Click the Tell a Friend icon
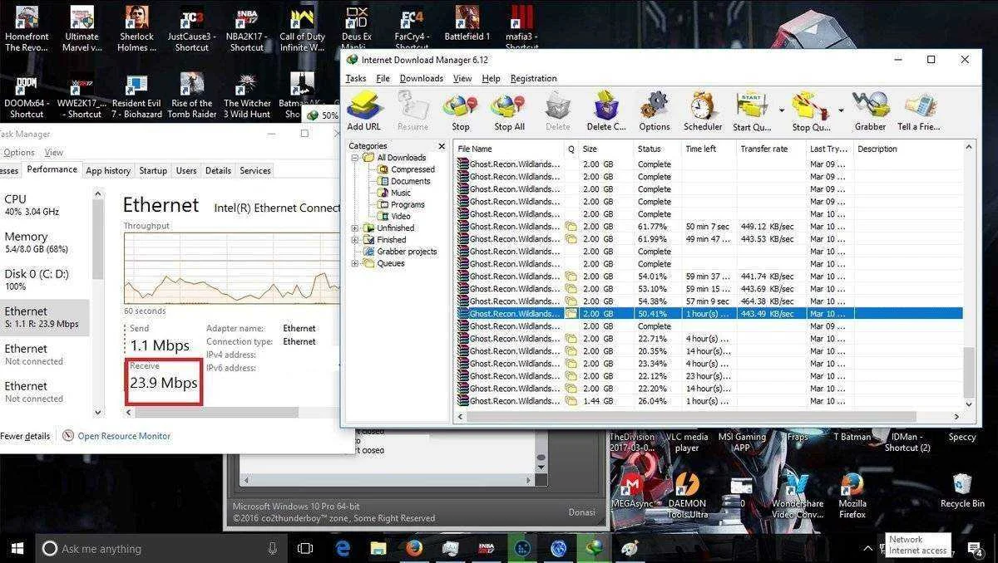The image size is (998, 563). click(x=918, y=110)
